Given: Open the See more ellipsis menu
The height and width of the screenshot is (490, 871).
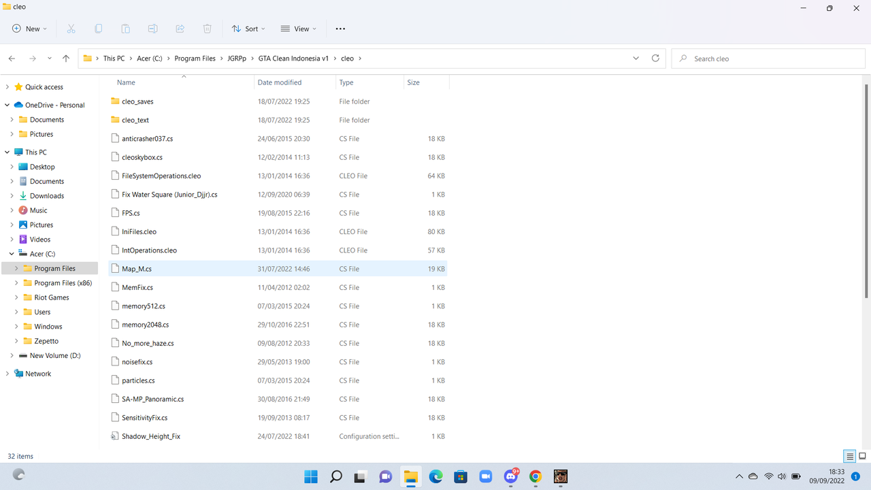Looking at the screenshot, I should [340, 29].
